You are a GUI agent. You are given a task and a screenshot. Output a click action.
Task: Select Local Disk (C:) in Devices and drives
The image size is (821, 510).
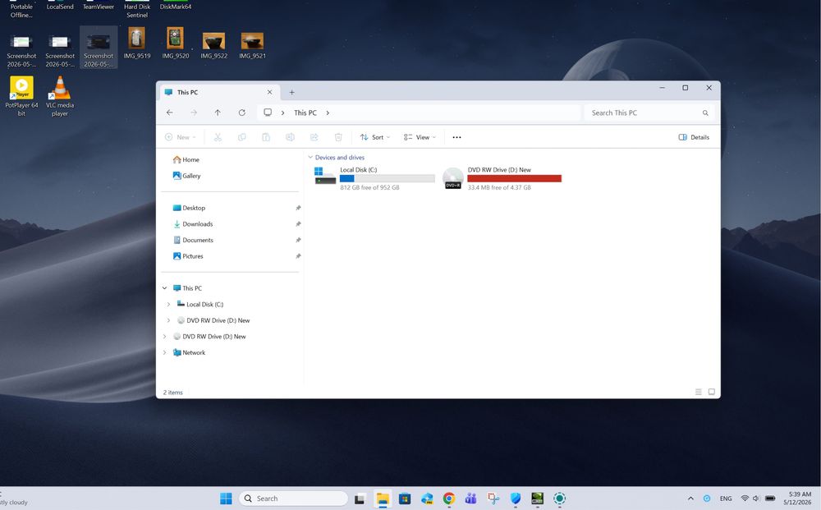[375, 178]
